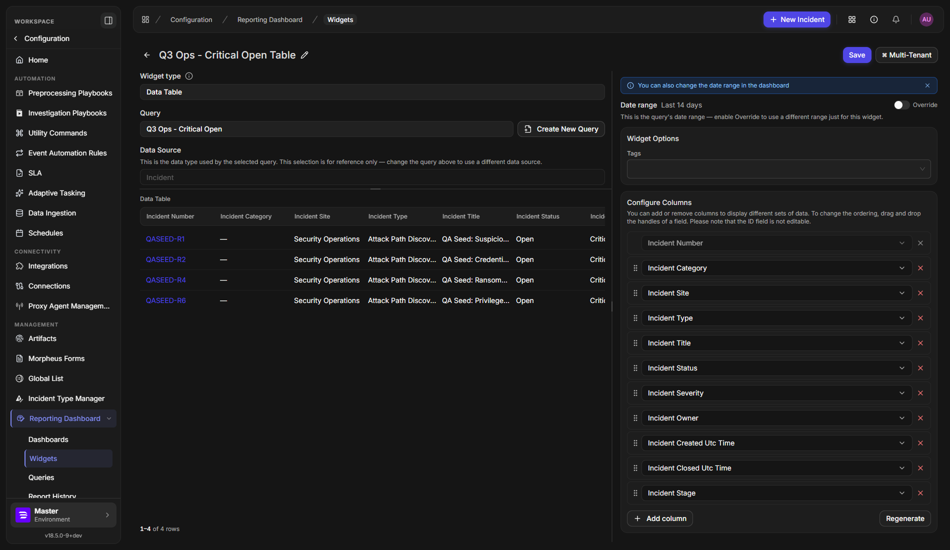Go to Investigation Playbooks

67,113
